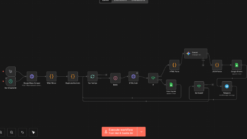
Task: Select the Gemini AI node
Action: pyautogui.click(x=196, y=54)
